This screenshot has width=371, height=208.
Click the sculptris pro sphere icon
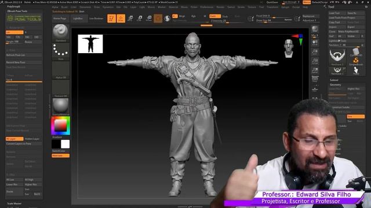pos(167,18)
